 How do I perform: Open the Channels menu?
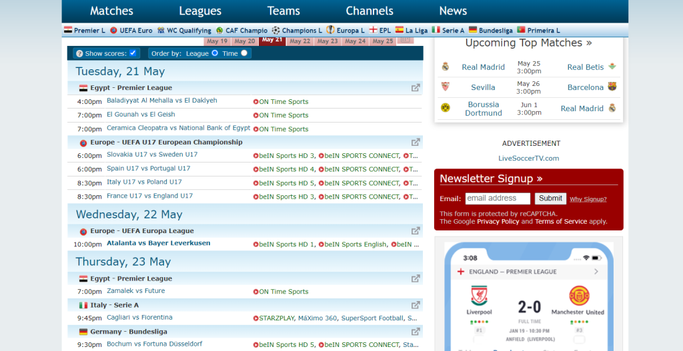[370, 11]
